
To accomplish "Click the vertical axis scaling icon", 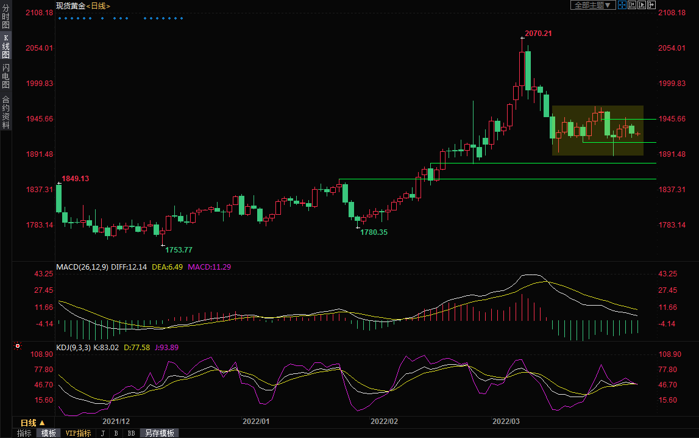I will pyautogui.click(x=631, y=5).
